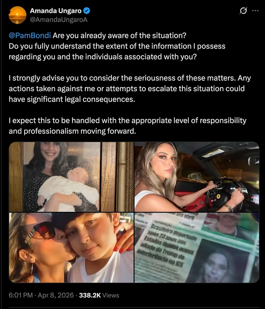This screenshot has height=309, width=265.
Task: Open the three-dot more options menu
Action: tap(255, 11)
